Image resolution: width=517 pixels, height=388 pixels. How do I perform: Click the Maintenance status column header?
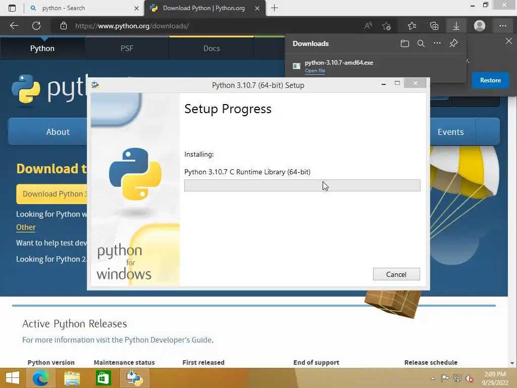tap(124, 362)
